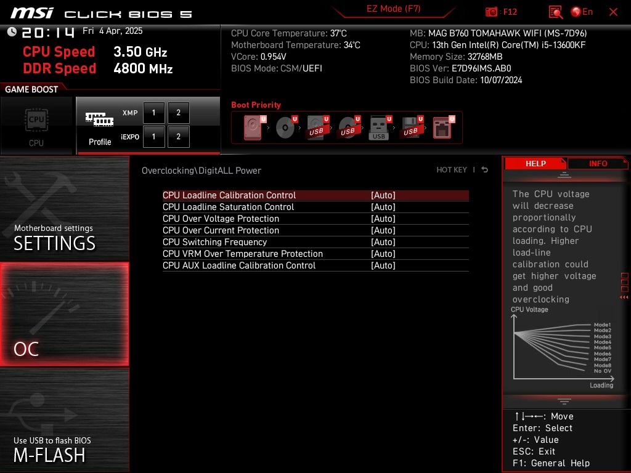Click the help panel top scroll handle
The image size is (631, 473).
(x=564, y=176)
